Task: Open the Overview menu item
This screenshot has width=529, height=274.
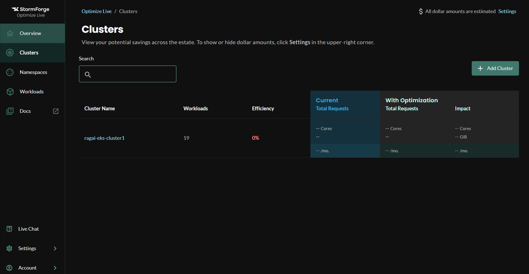Action: coord(33,33)
